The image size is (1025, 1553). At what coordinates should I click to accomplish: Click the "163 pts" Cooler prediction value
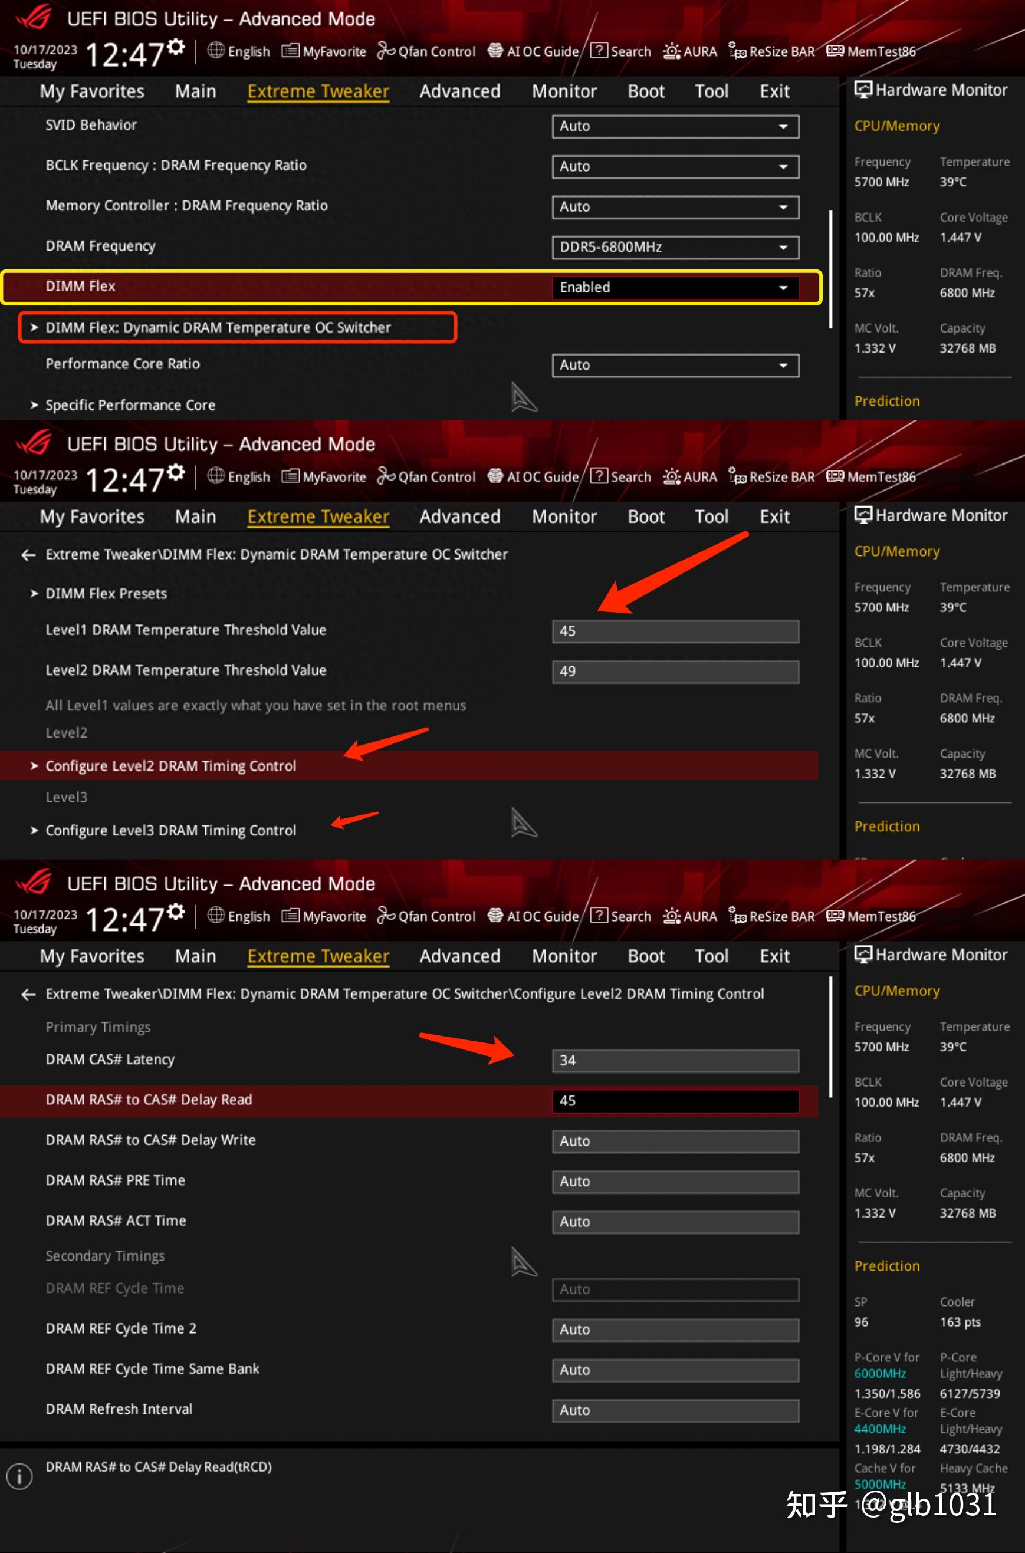tap(960, 1322)
